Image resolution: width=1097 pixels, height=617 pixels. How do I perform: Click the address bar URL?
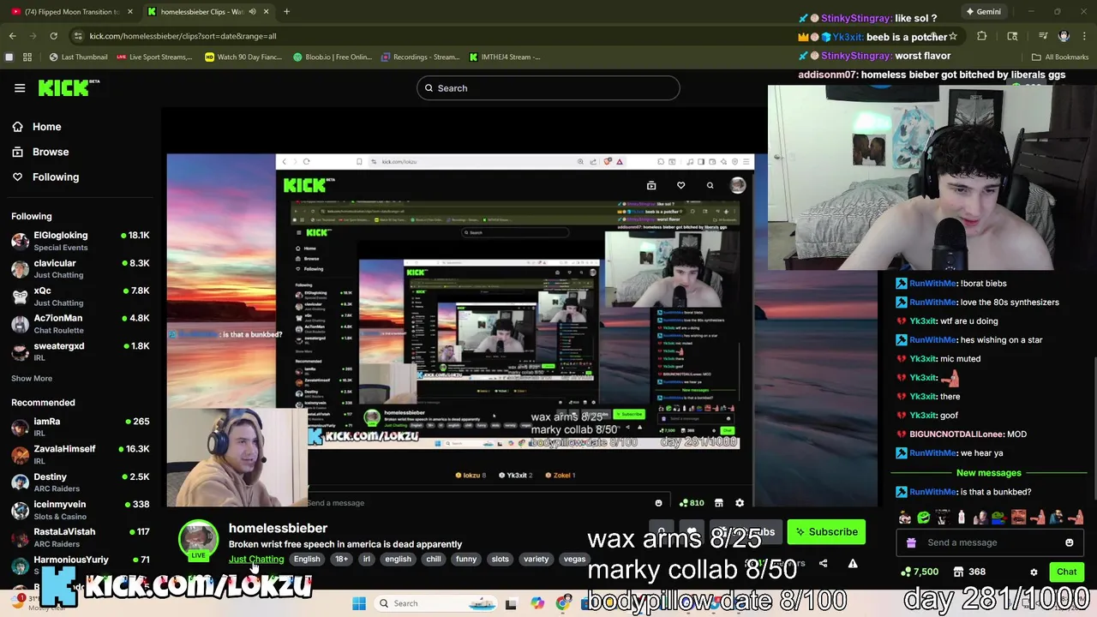tap(183, 36)
